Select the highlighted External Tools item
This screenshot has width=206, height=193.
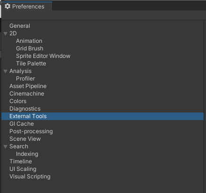point(103,116)
